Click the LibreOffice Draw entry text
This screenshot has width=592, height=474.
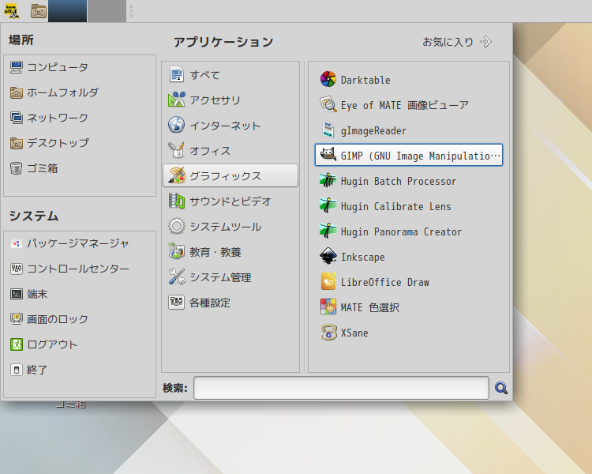(x=385, y=282)
